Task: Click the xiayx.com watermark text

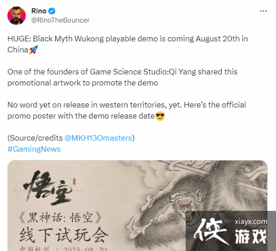Action: [x=250, y=221]
